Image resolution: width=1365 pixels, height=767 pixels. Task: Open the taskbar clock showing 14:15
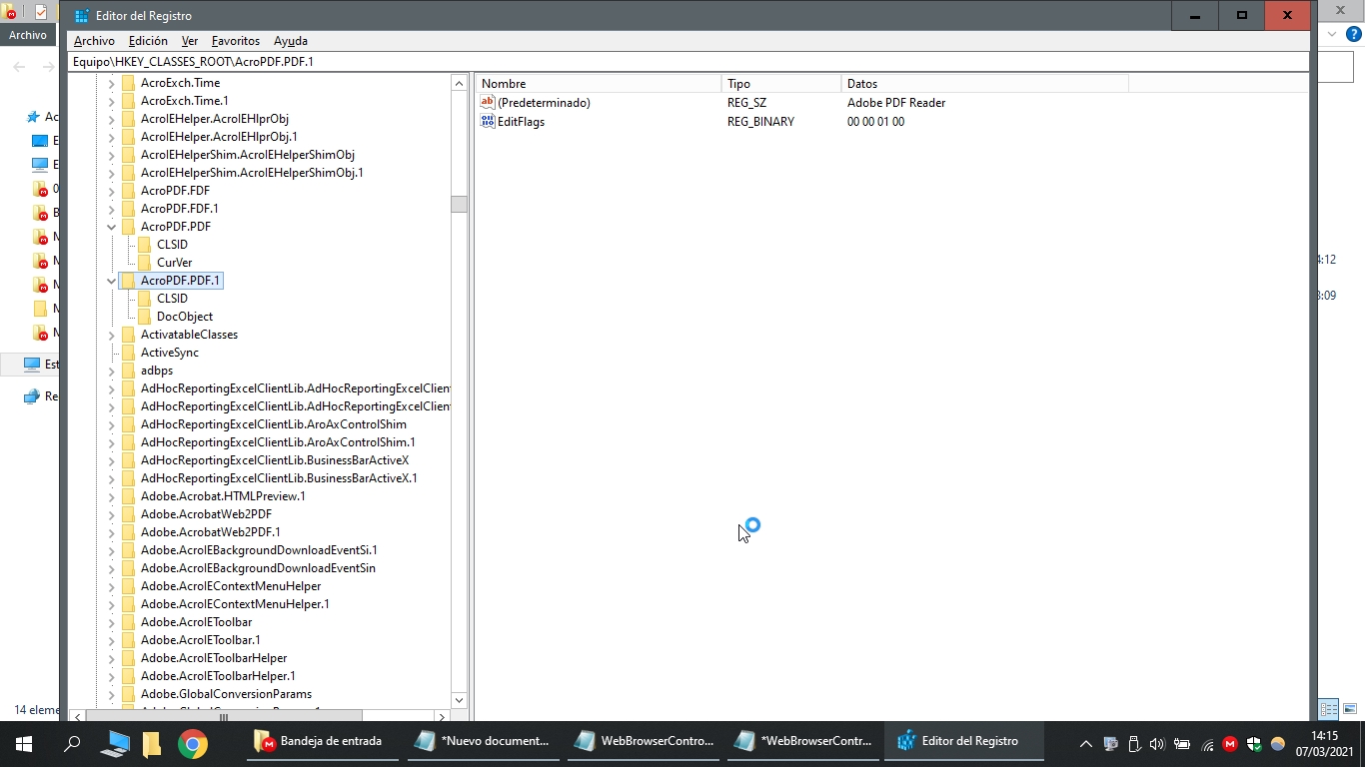pos(1324,743)
